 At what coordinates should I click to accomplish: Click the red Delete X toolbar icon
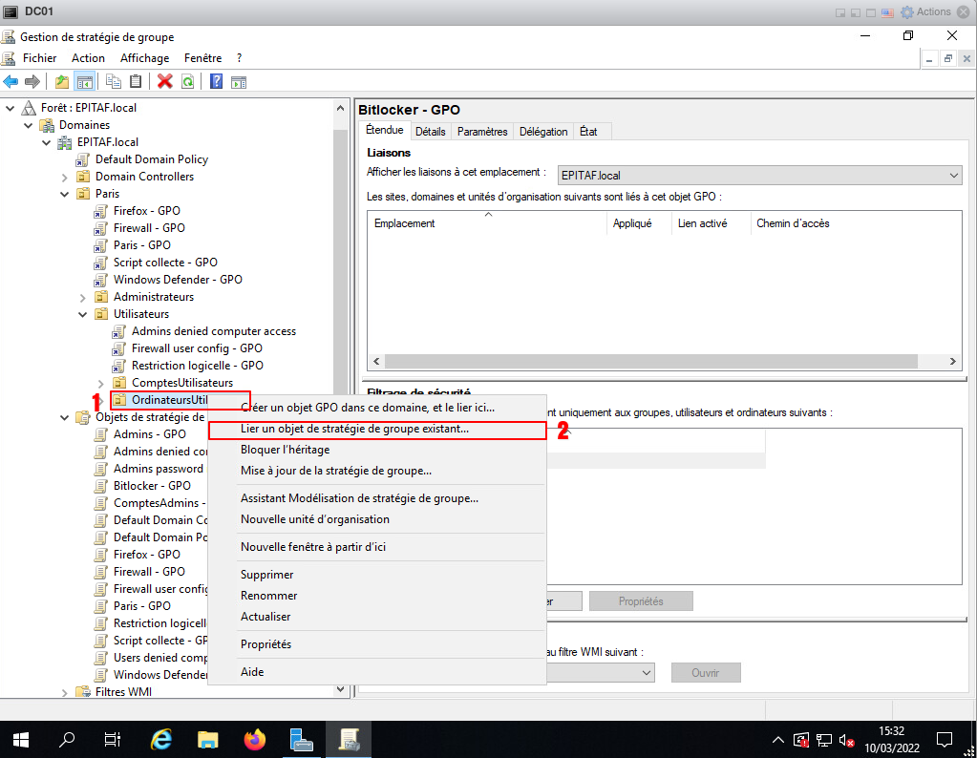164,82
